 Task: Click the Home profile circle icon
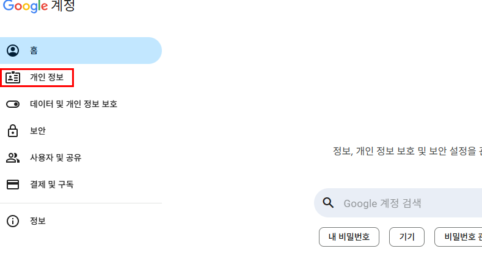click(13, 51)
